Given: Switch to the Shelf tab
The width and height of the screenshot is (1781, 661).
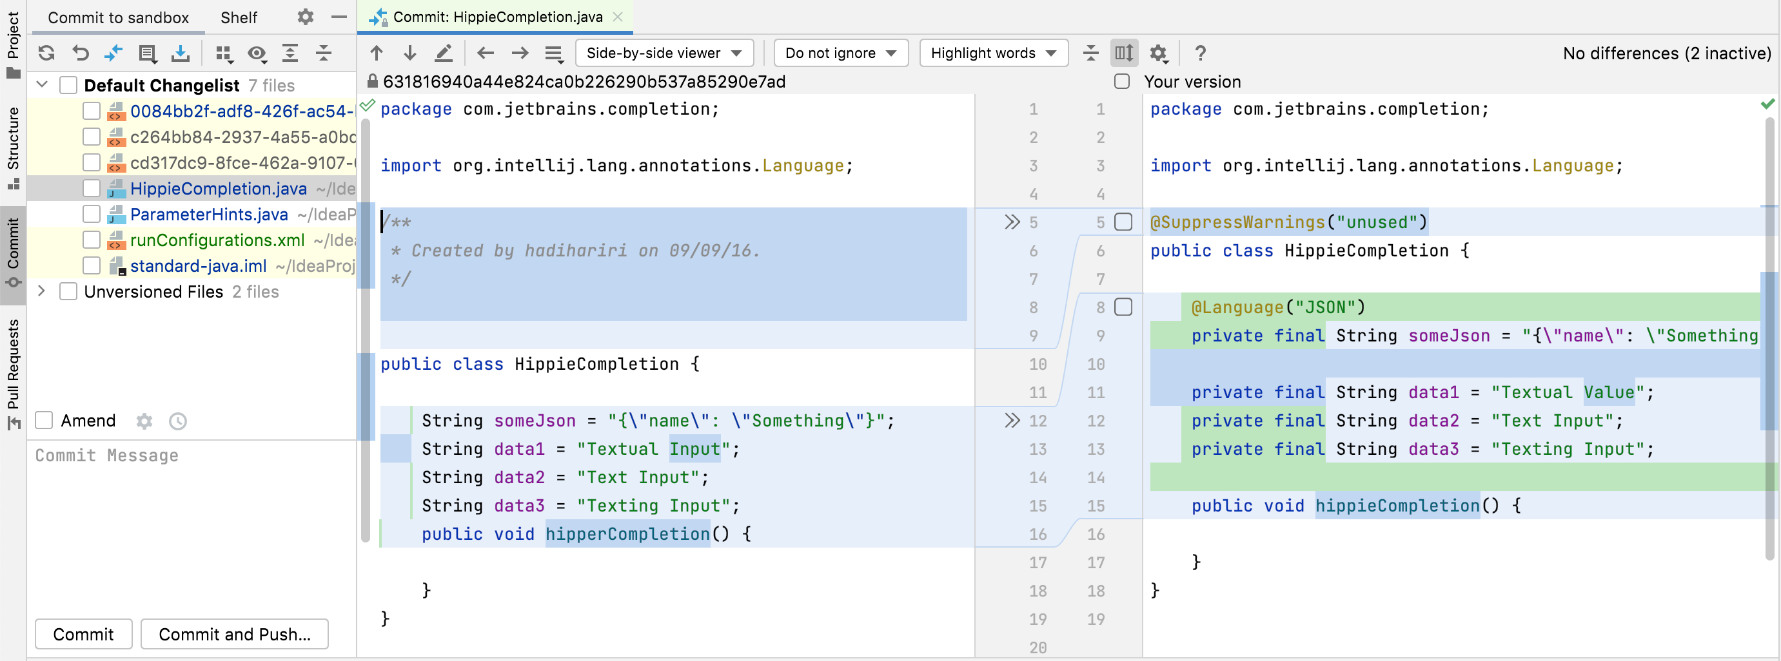Looking at the screenshot, I should 238,17.
